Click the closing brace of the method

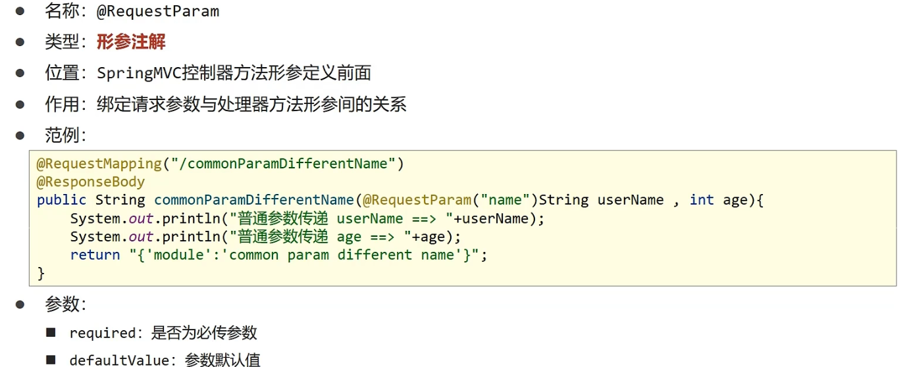coord(41,273)
